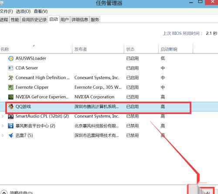Click the 上次 BIOS 所用时间 label
The width and height of the screenshot is (218, 194).
(x=183, y=33)
